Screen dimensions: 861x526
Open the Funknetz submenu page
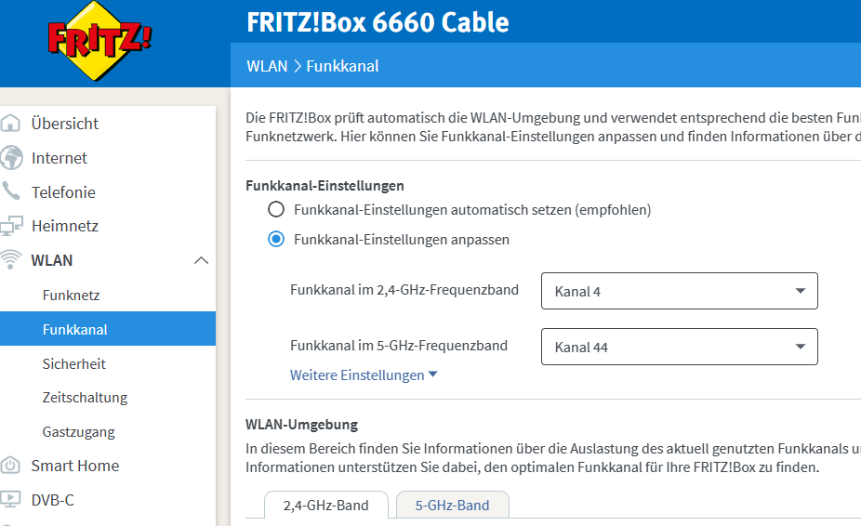71,296
